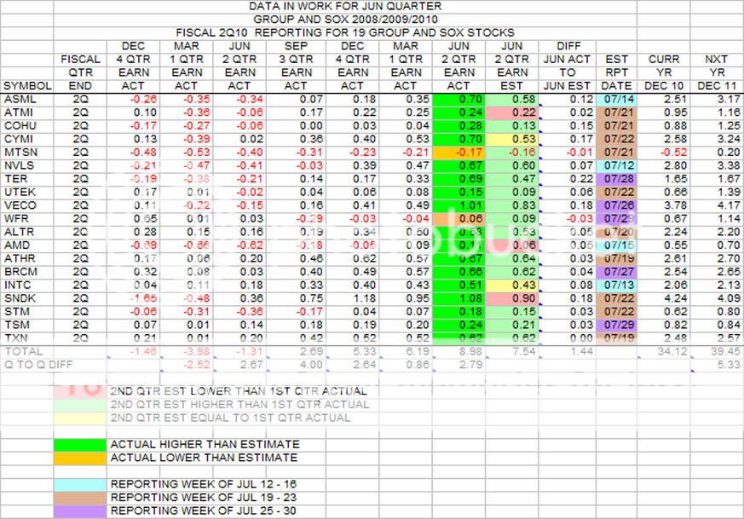Select the brown Jul 19 - 23 legend swatch
Image resolution: width=744 pixels, height=519 pixels.
pyautogui.click(x=81, y=497)
